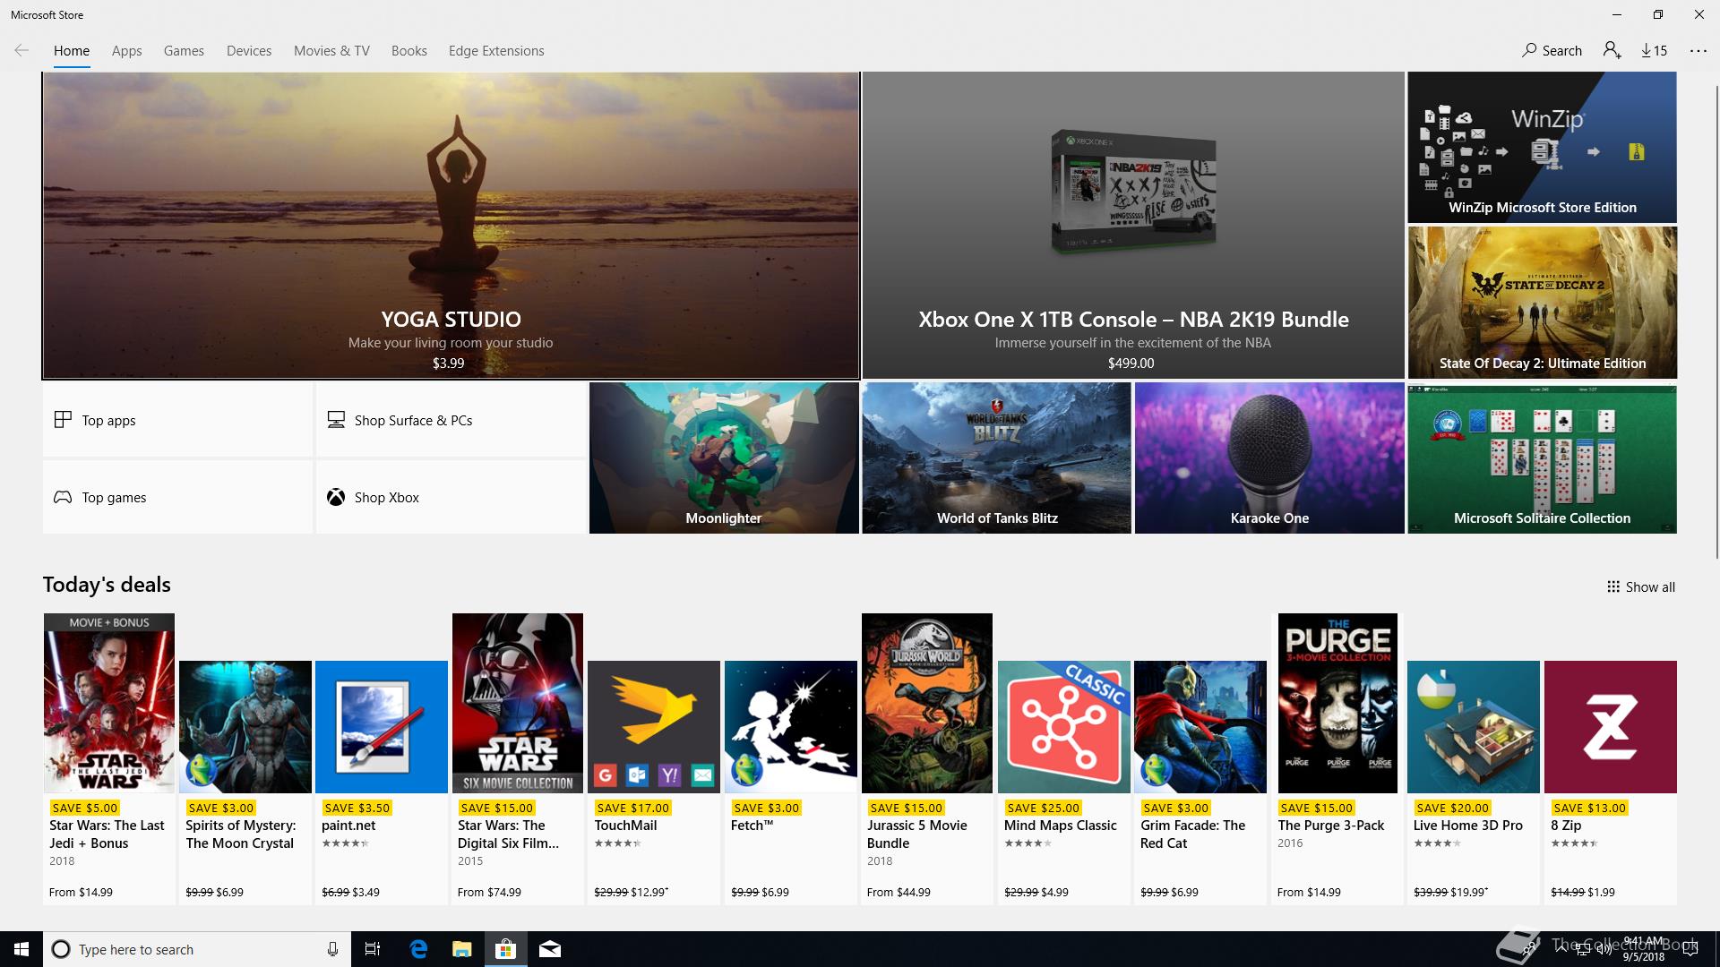Switch to the Devices tab

[249, 51]
